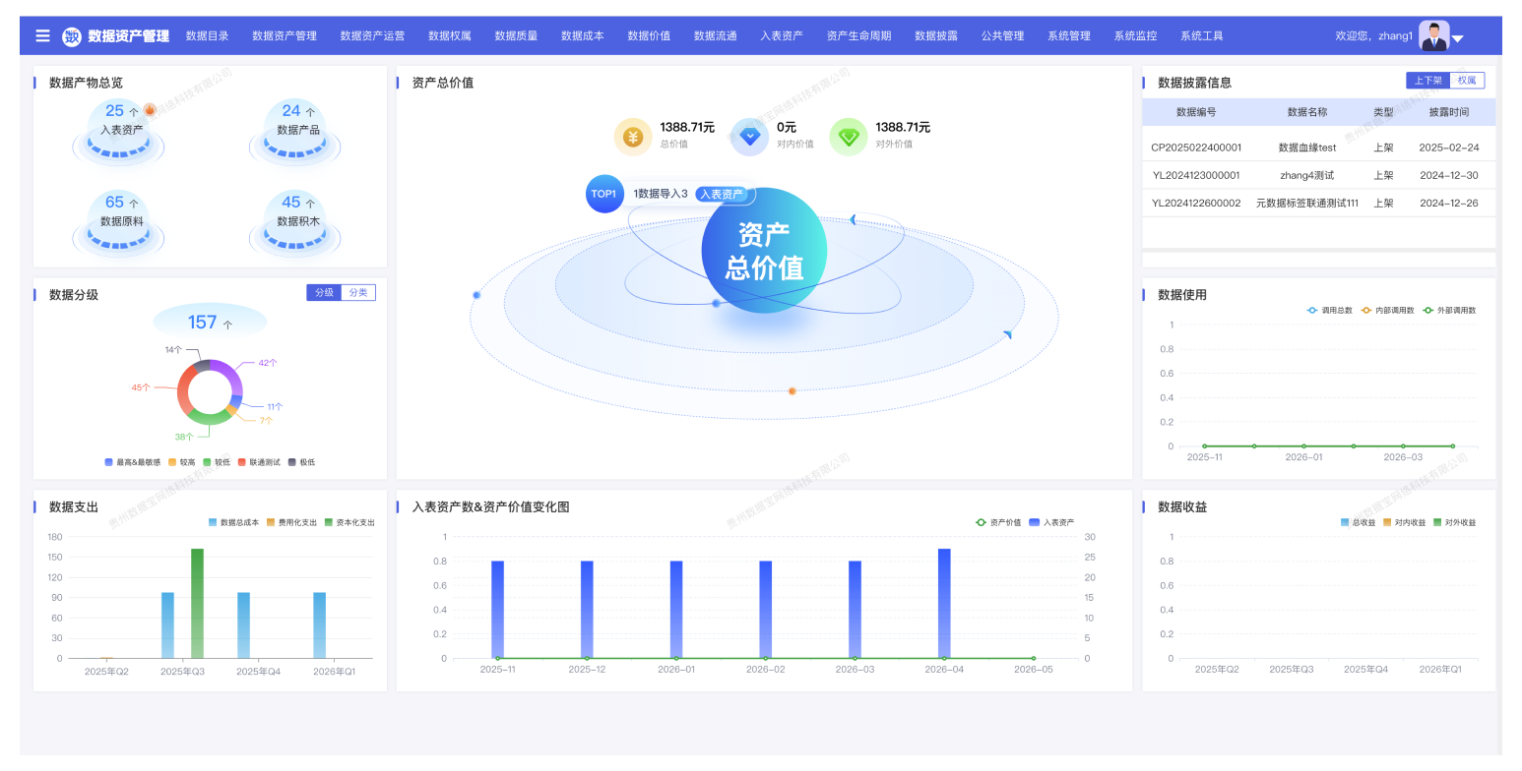This screenshot has width=1522, height=771.
Task: Open the 系统工具 menu
Action: click(x=1202, y=35)
